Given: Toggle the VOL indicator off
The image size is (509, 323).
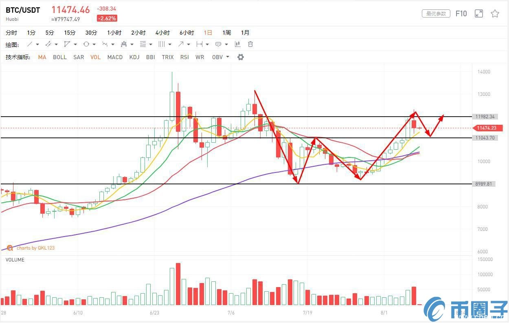Looking at the screenshot, I should pos(95,57).
